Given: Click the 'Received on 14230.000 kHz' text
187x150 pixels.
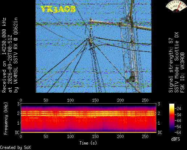Looking at the screenshot, I should click(4, 55).
